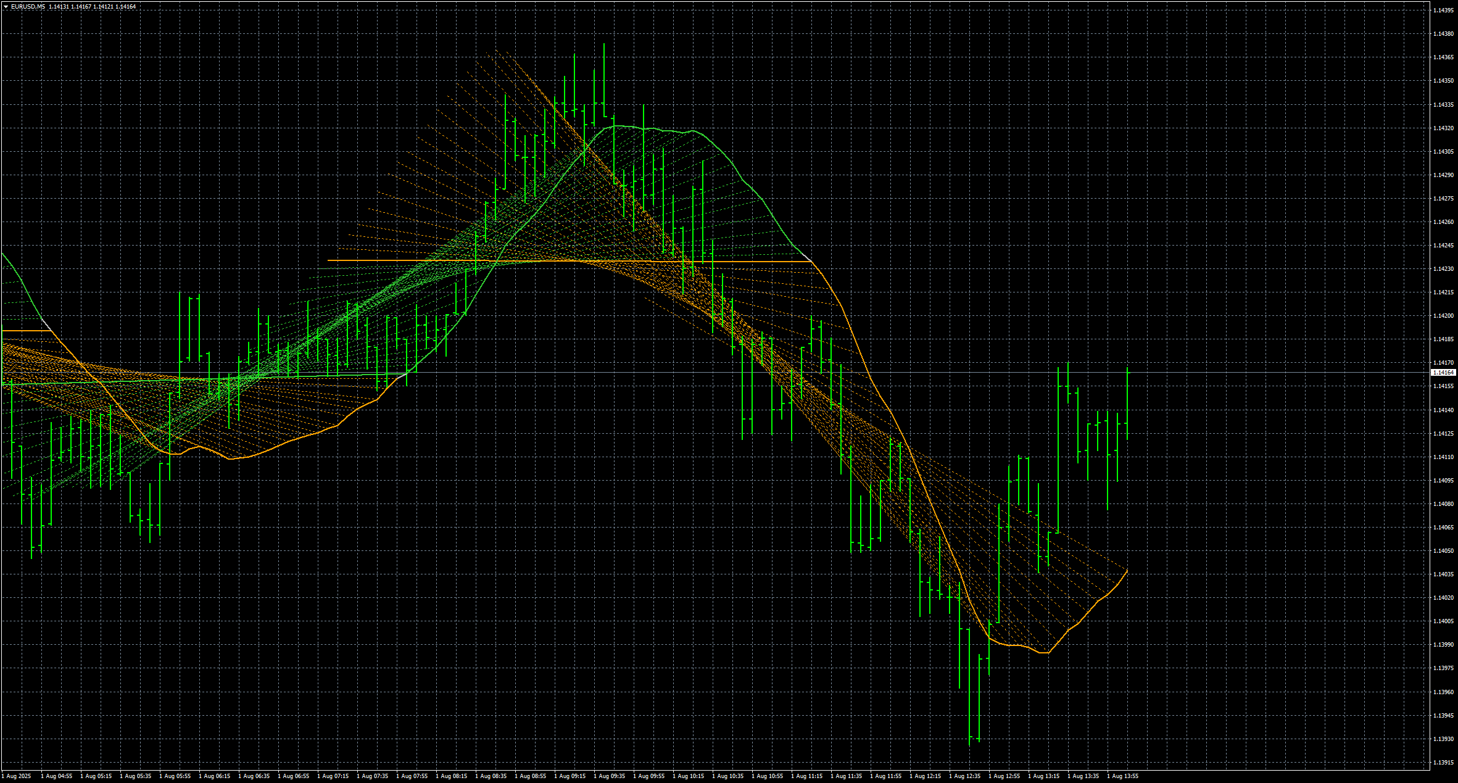The height and width of the screenshot is (783, 1458).
Task: Click the 1.14380 price axis label
Action: tap(1443, 34)
